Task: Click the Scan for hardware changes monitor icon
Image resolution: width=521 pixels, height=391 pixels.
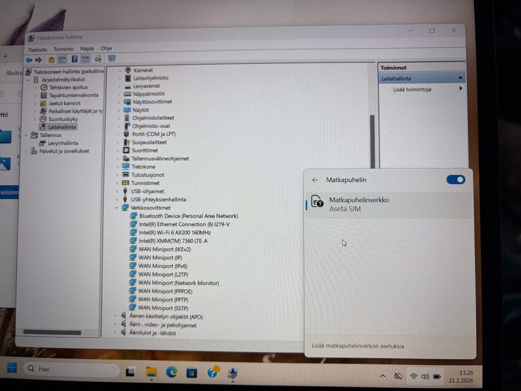Action: click(x=112, y=59)
